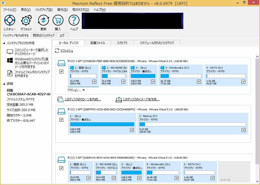The image size is (260, 185).
Task: Click Disk 2 partition 1 full usage bar
Action: [x=102, y=124]
